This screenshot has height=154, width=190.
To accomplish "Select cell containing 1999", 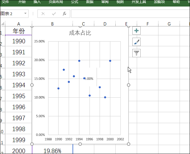I will tap(18, 140).
